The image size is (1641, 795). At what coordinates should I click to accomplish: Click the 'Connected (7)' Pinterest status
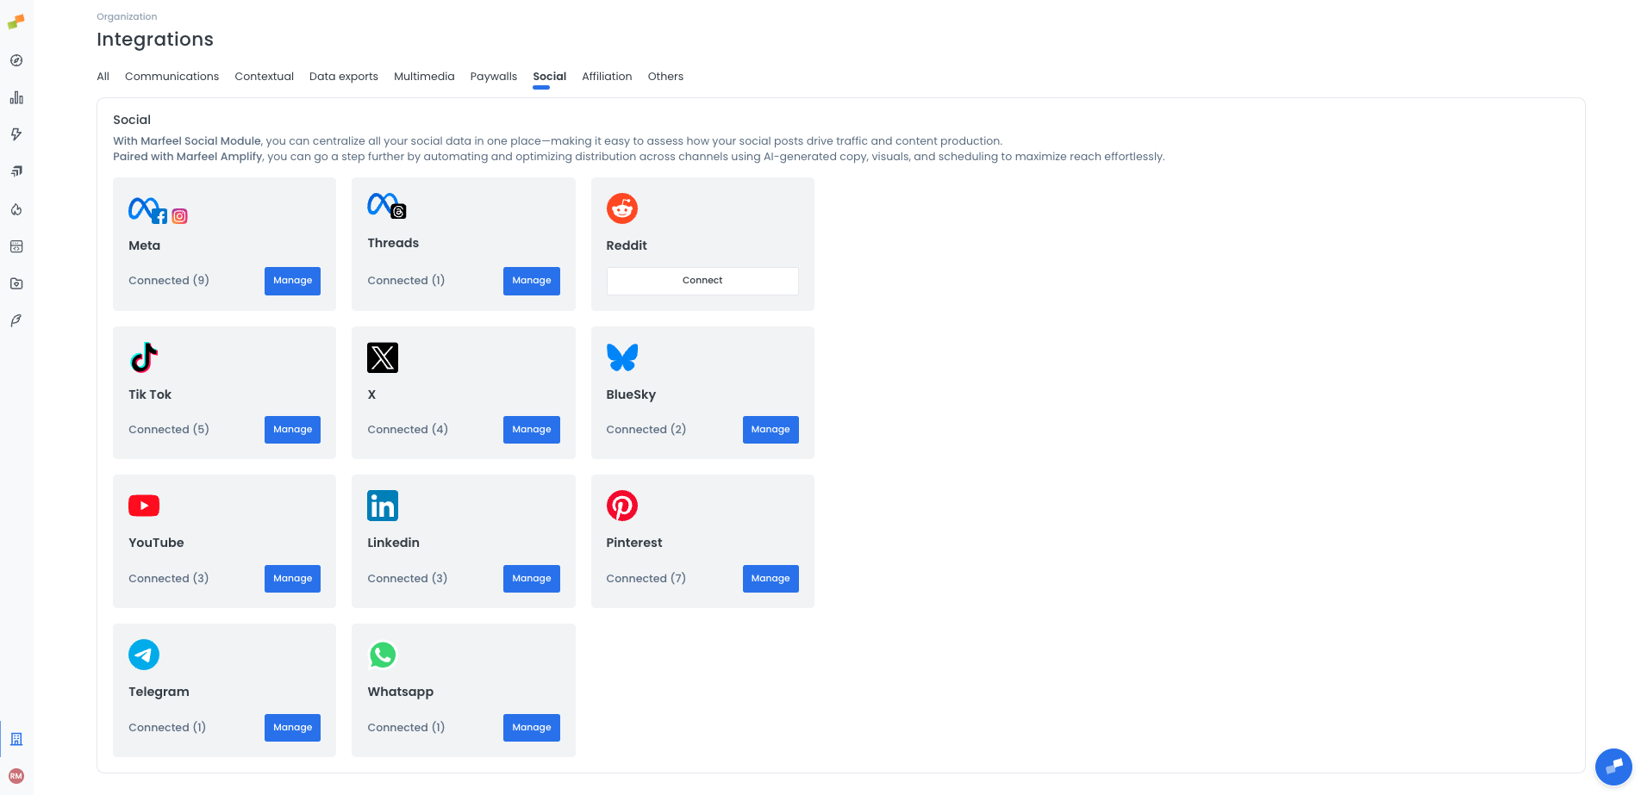(646, 579)
